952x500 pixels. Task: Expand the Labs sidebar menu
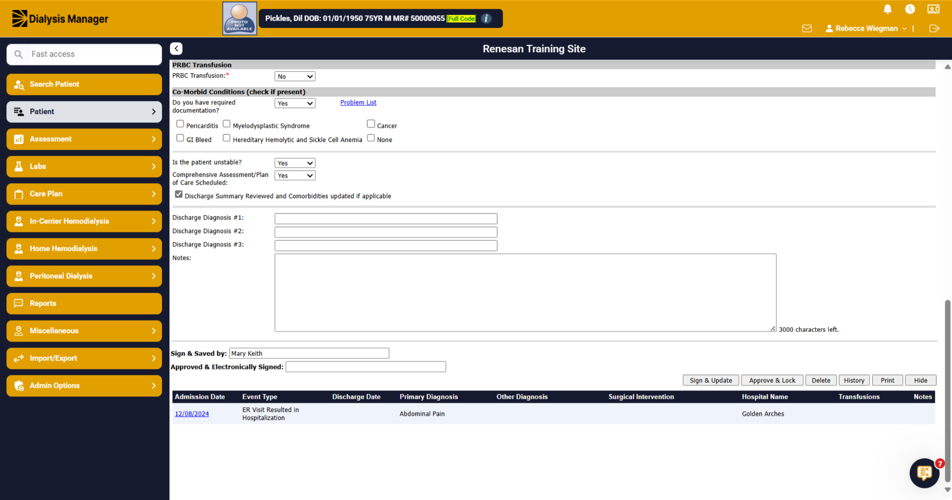(84, 166)
